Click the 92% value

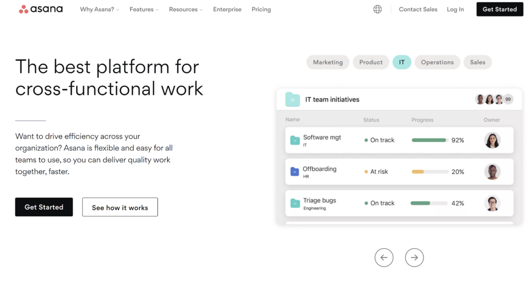pyautogui.click(x=458, y=140)
